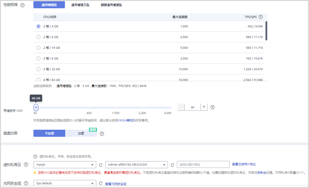The height and width of the screenshot is (188, 309).
Task: Select the 2核 | 8 GB spec radio
Action: [x=38, y=37]
